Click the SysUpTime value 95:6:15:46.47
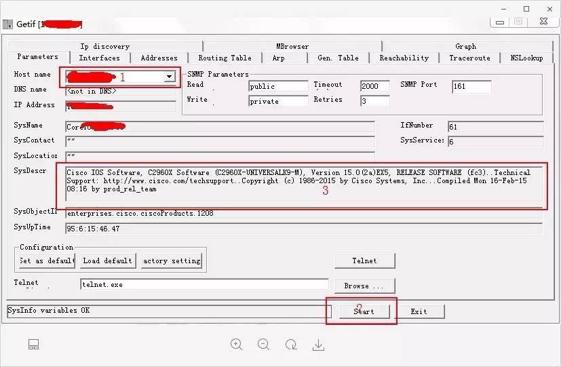Image resolution: width=561 pixels, height=367 pixels. pyautogui.click(x=94, y=229)
